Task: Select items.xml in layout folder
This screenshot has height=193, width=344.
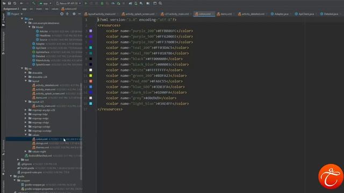Action: [41, 98]
